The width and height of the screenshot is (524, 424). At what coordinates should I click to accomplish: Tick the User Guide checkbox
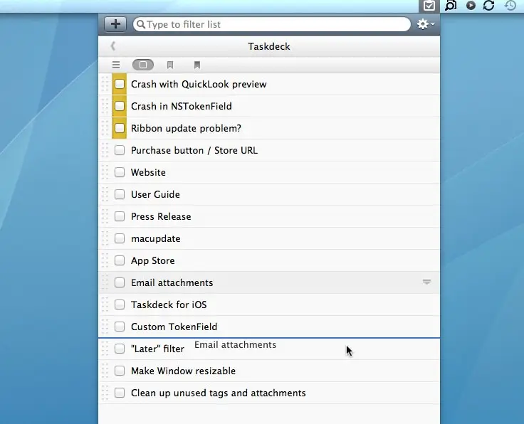pos(120,194)
